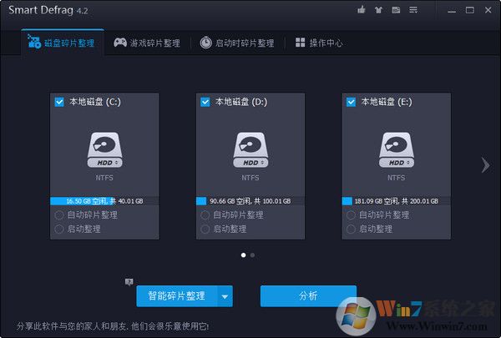This screenshot has width=501, height=338.
Task: Click the C: drive free space bar
Action: [x=104, y=201]
